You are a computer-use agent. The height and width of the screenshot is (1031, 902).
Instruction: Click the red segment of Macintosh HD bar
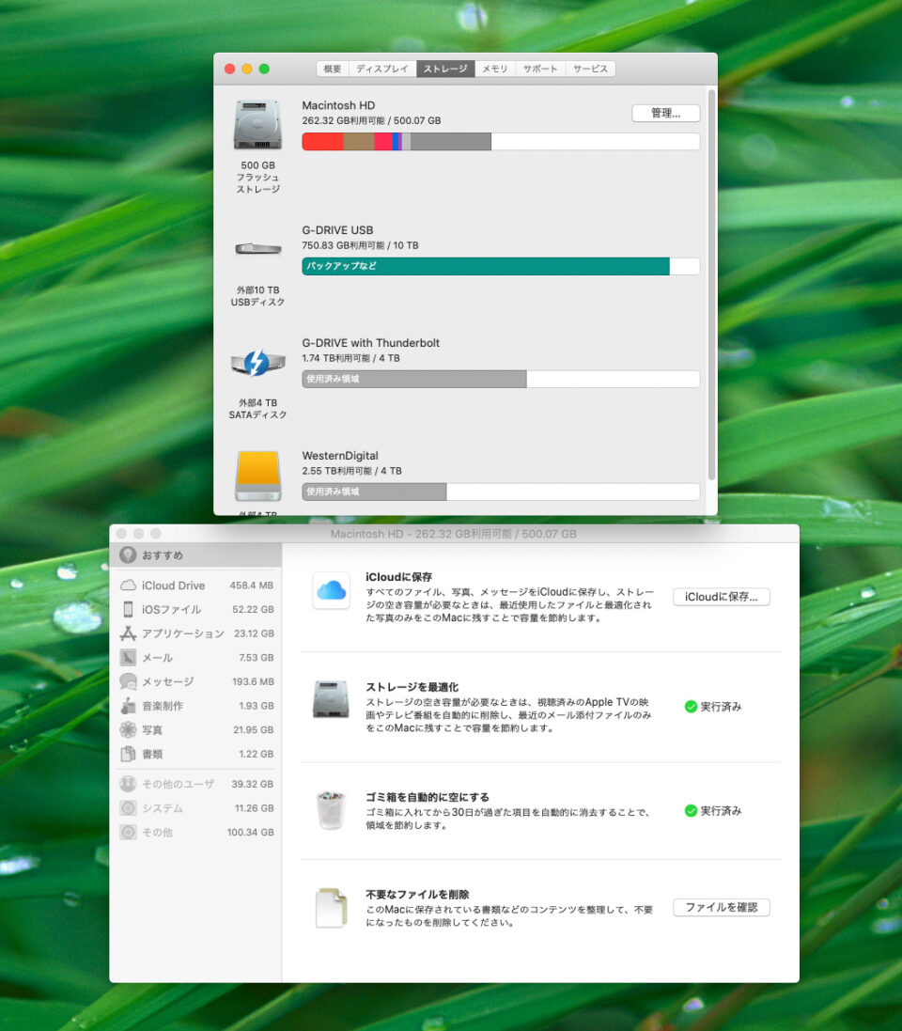(322, 141)
